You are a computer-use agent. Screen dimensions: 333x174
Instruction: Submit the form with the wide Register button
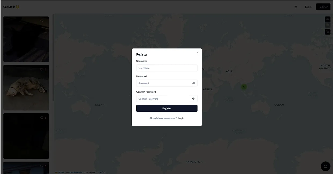tap(167, 108)
